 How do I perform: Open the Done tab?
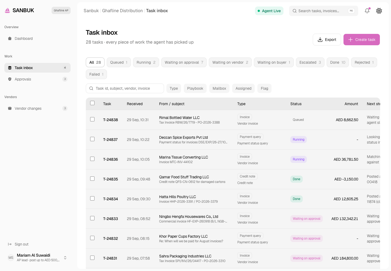pyautogui.click(x=338, y=62)
